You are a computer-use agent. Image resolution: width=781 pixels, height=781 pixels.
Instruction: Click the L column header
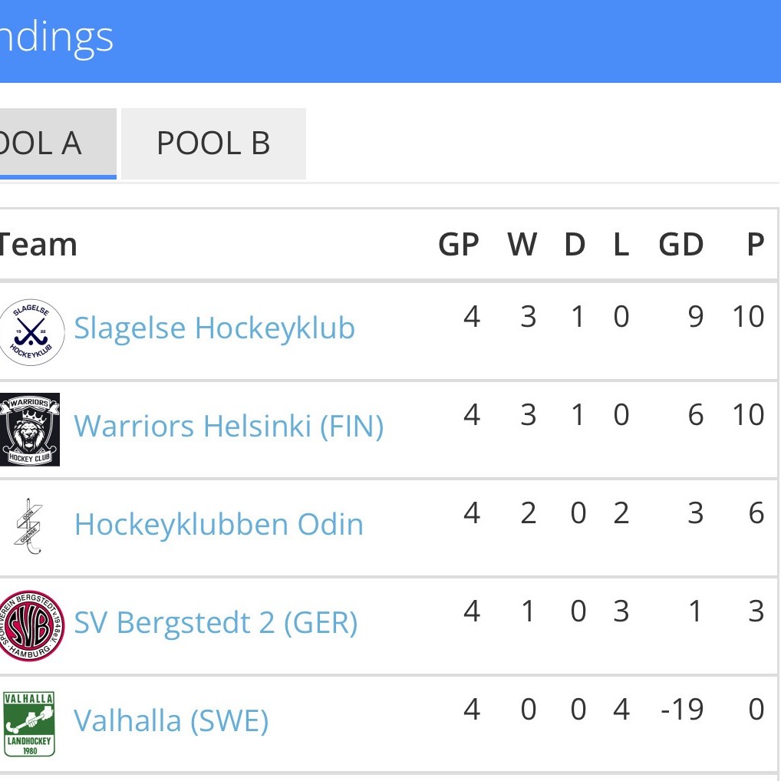[621, 245]
